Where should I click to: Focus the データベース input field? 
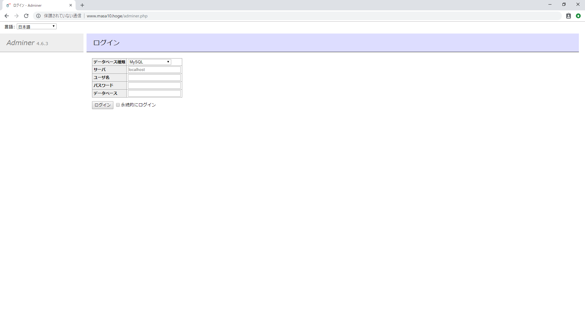(x=154, y=94)
